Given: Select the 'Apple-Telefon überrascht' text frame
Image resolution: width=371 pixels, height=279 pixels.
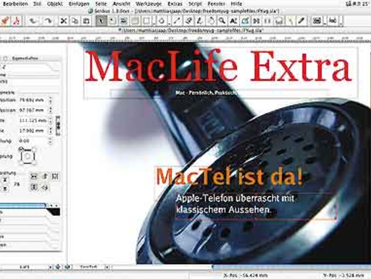Looking at the screenshot, I should point(255,205).
